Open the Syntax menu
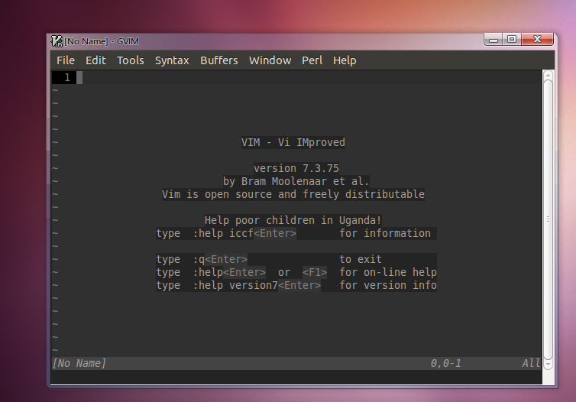Image resolution: width=576 pixels, height=402 pixels. (x=172, y=60)
